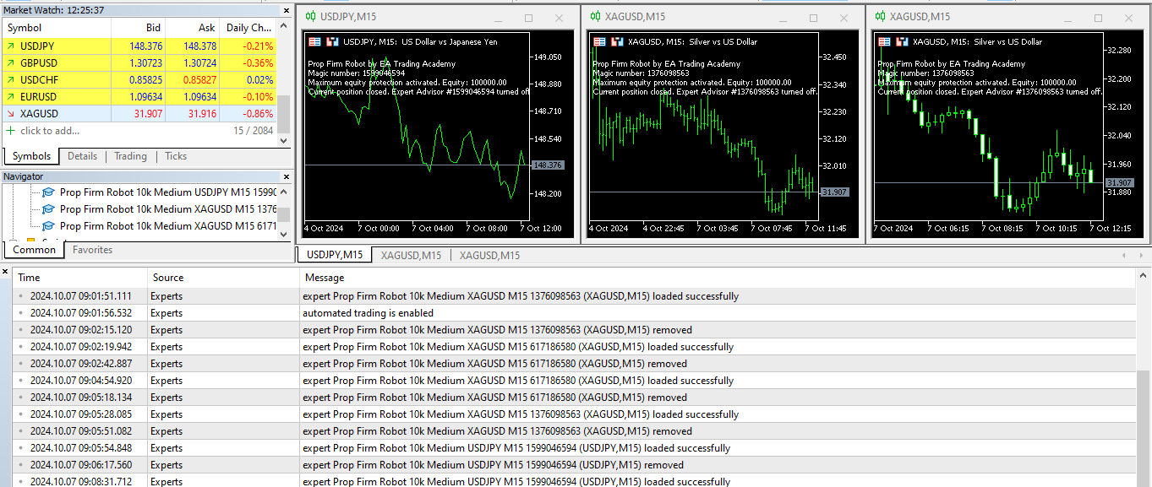This screenshot has width=1152, height=487.
Task: Select the EURUSD symbol name in Market Watch
Action: pos(39,97)
